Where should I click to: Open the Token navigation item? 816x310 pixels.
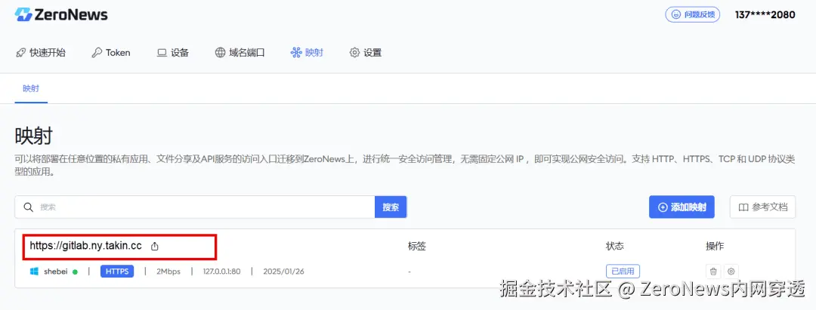click(111, 53)
